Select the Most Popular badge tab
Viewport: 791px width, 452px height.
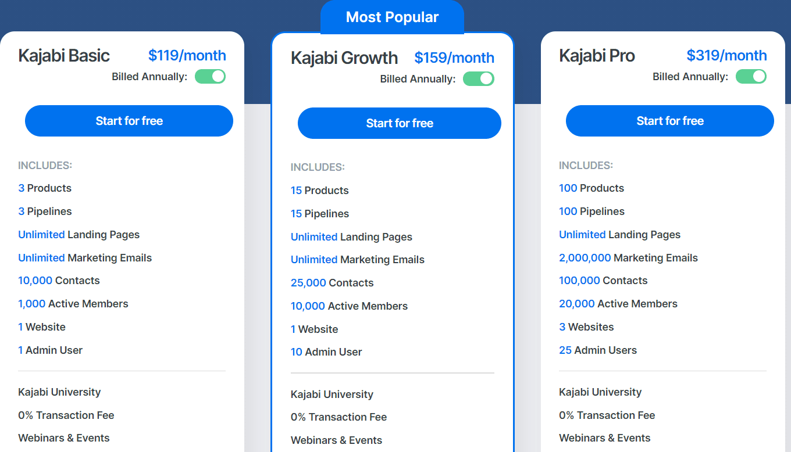point(392,17)
